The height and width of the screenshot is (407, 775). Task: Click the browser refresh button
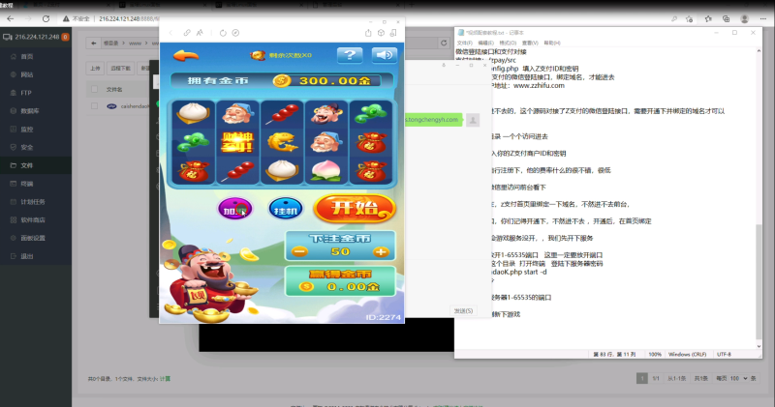click(46, 18)
